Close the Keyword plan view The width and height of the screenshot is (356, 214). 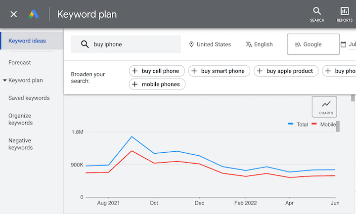[x=14, y=14]
